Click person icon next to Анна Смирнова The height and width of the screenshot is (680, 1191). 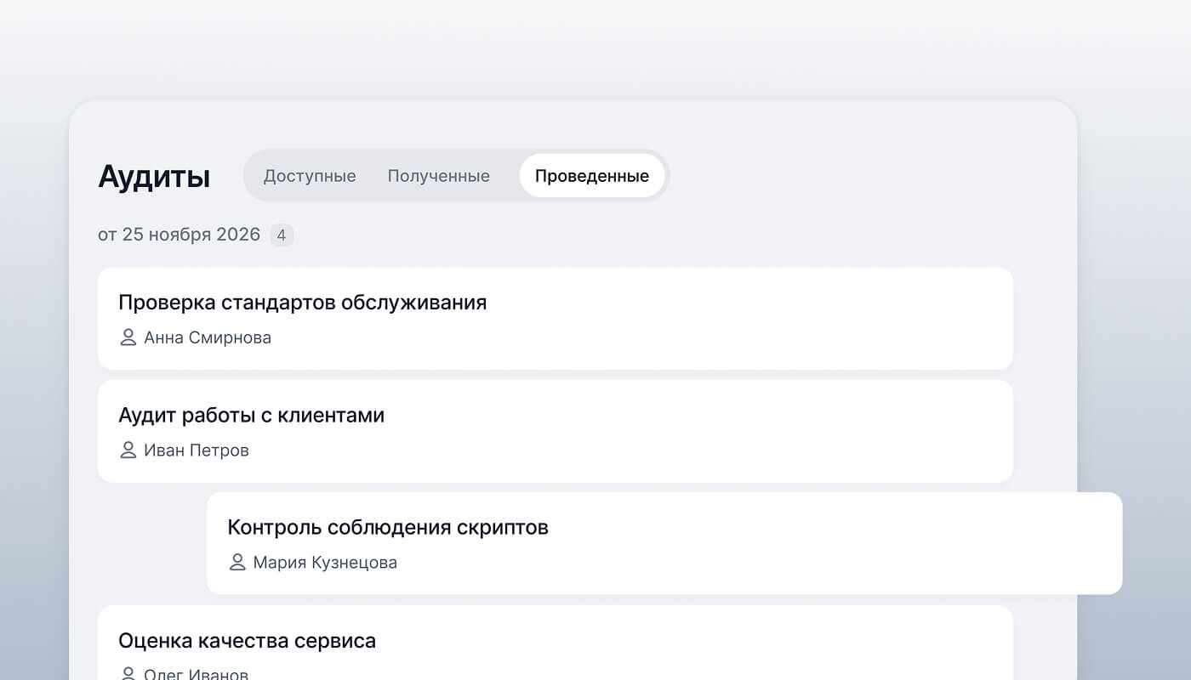click(128, 337)
